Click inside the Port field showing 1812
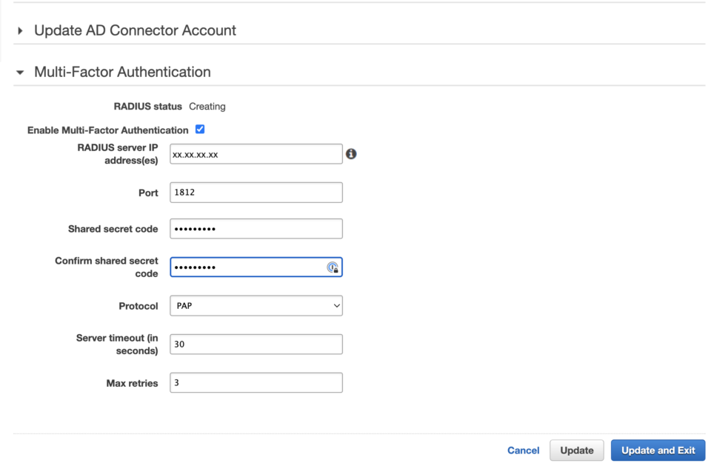 coord(256,192)
